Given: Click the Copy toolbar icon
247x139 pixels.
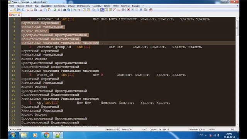Looking at the screenshot, I should coord(45,10).
